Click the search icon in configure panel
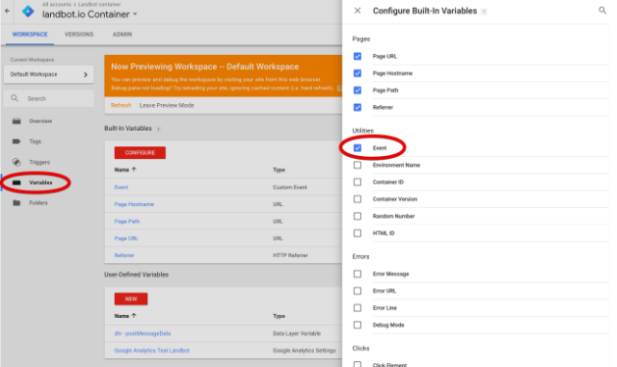This screenshot has width=617, height=367. click(602, 10)
